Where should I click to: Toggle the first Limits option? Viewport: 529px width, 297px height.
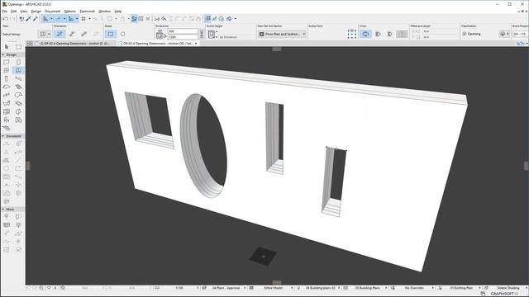point(365,34)
